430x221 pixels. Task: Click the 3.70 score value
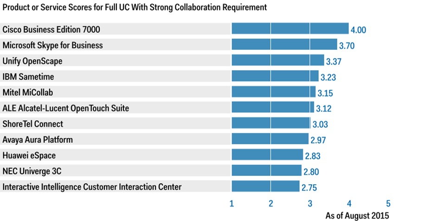tap(347, 46)
